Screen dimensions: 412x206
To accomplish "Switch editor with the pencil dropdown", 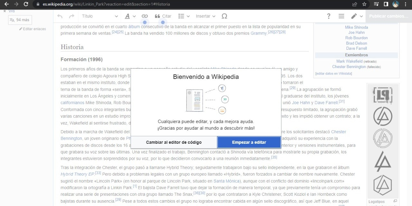I will pos(357,16).
